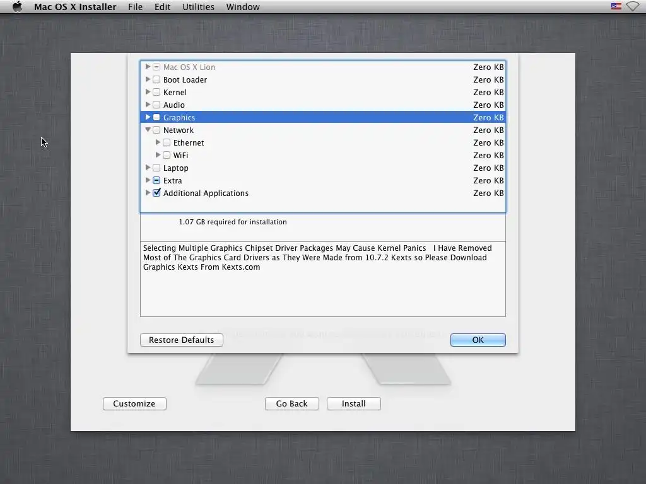This screenshot has width=646, height=484.
Task: Expand the Extra disclosure triangle
Action: point(148,180)
